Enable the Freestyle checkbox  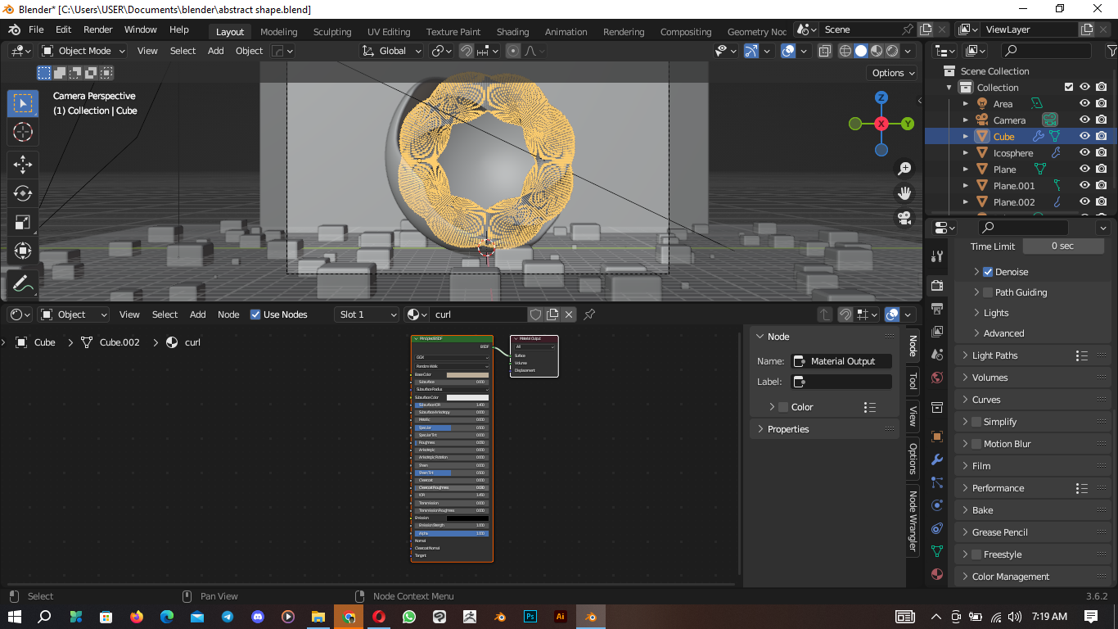(976, 554)
